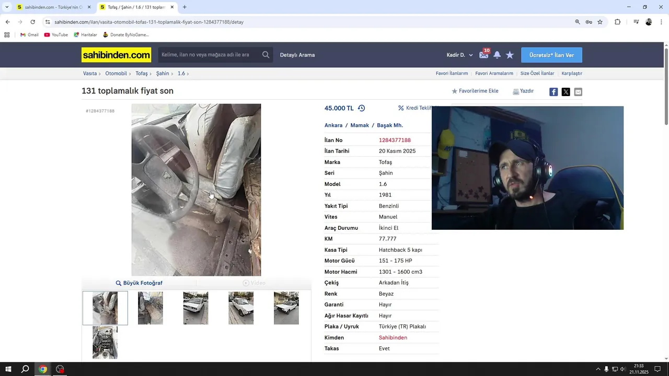
Task: Open YouTube bookmark
Action: (x=56, y=35)
